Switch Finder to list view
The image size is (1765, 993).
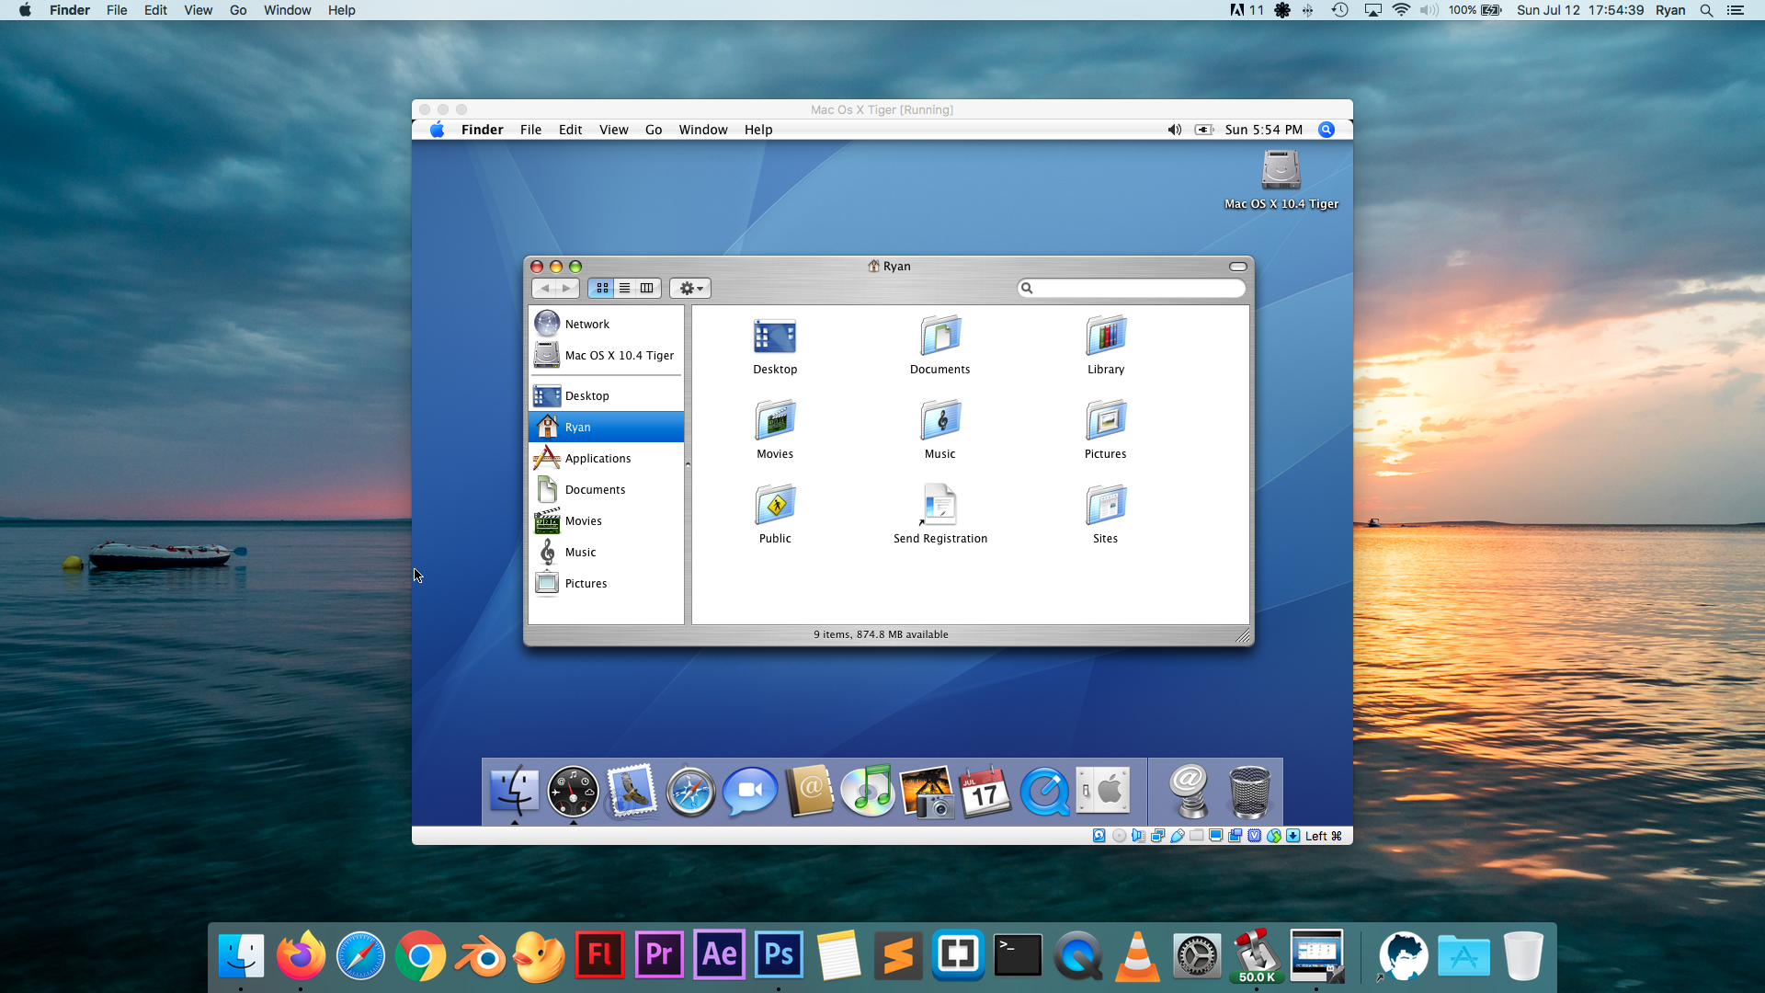click(x=625, y=288)
